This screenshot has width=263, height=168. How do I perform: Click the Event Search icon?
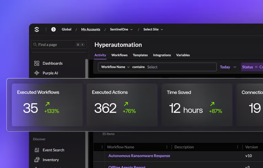coord(37,150)
